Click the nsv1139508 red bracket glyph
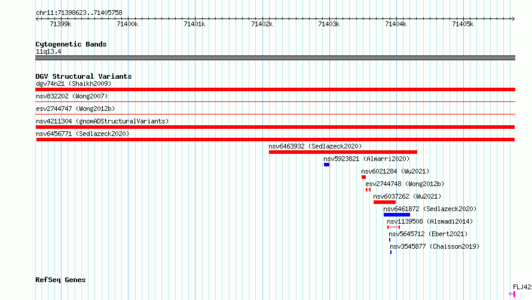This screenshot has width=532, height=300. tap(393, 227)
